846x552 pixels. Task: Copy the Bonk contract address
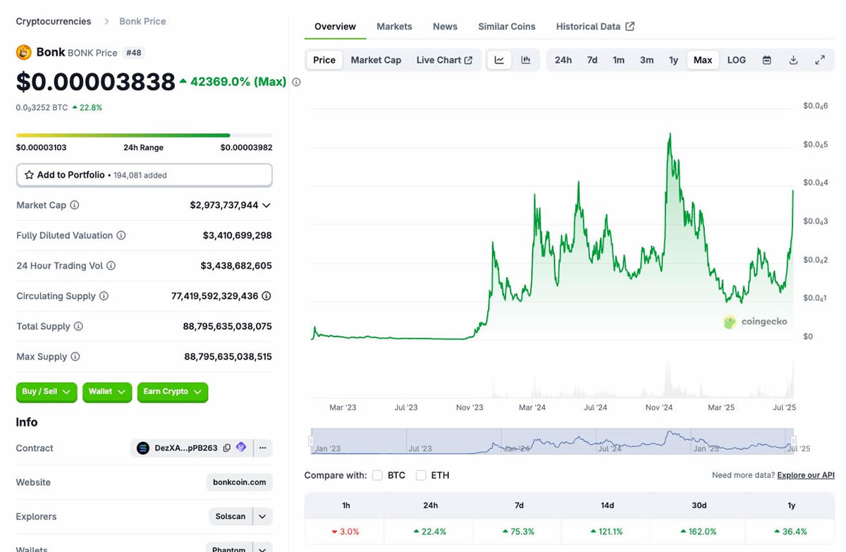point(227,448)
